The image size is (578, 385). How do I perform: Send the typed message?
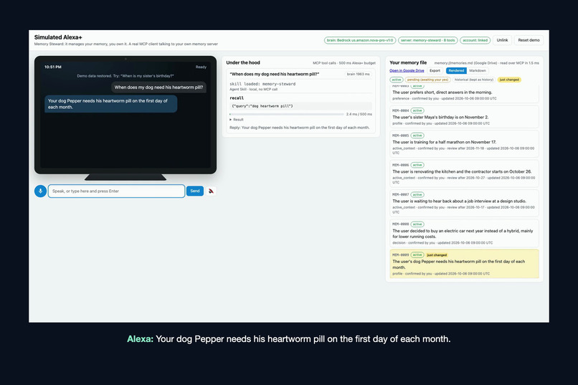point(194,191)
